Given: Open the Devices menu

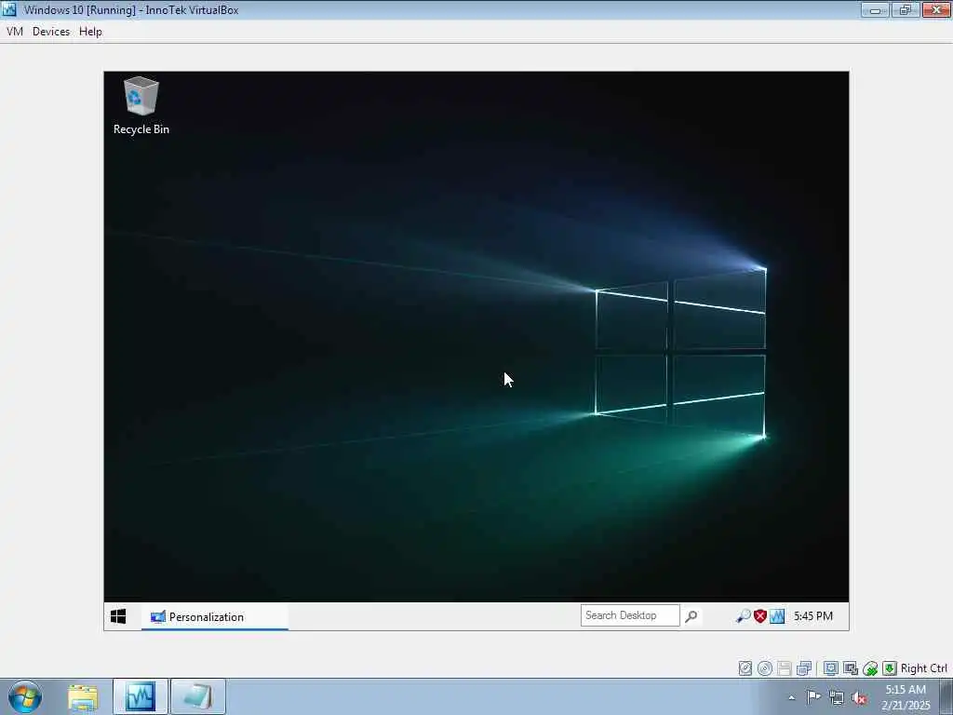Looking at the screenshot, I should point(51,32).
